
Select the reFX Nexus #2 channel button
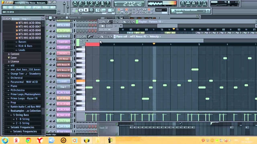pyautogui.click(x=63, y=70)
